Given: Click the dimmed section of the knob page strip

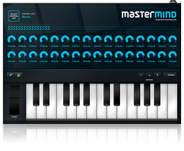Looking at the screenshot, I should [113, 28].
